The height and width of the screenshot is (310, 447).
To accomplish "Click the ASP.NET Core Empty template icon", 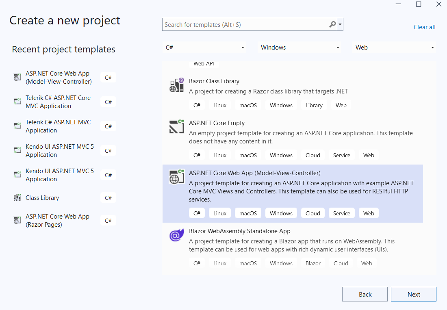I will click(176, 127).
